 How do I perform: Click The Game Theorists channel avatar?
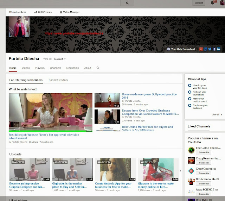[x=191, y=150]
